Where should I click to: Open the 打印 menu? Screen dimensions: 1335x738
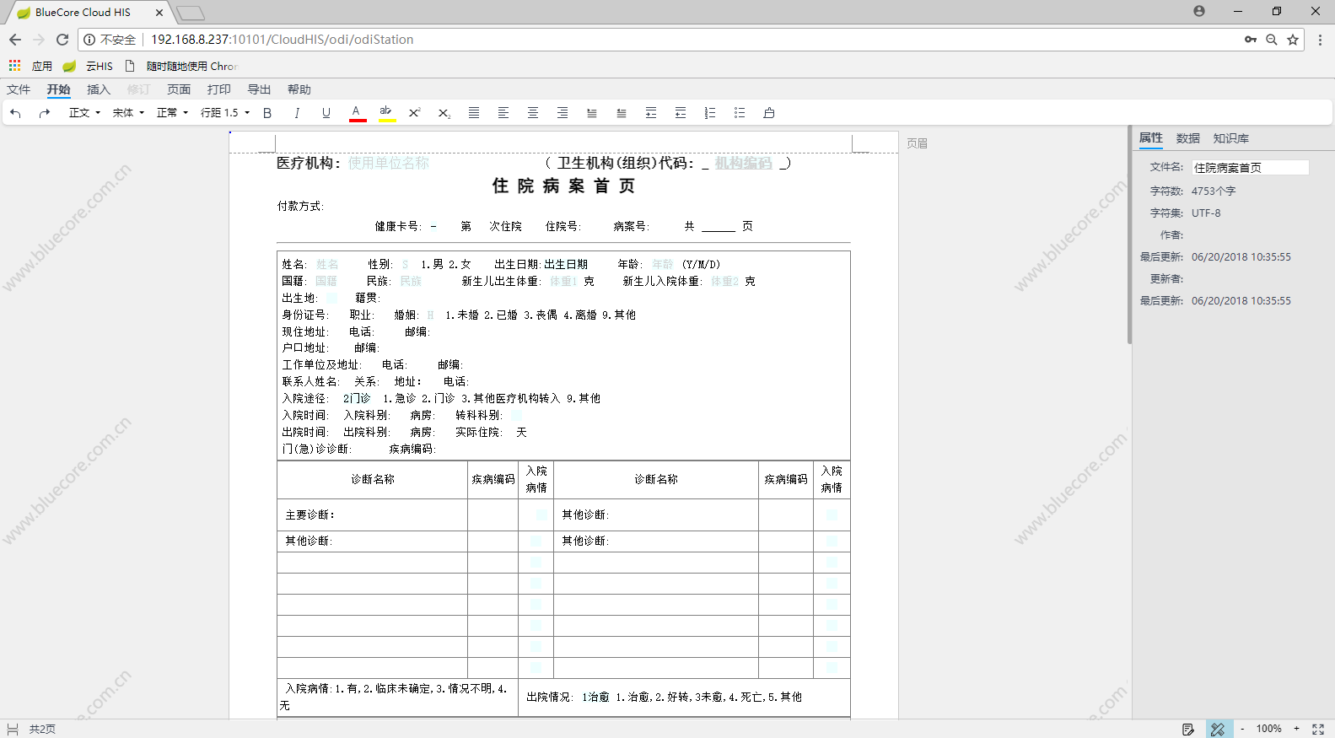coord(219,89)
